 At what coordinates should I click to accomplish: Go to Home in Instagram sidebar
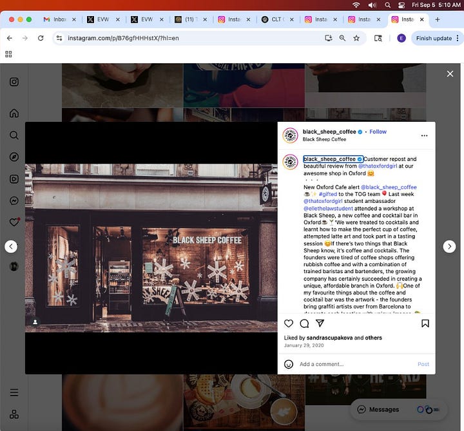coord(14,113)
